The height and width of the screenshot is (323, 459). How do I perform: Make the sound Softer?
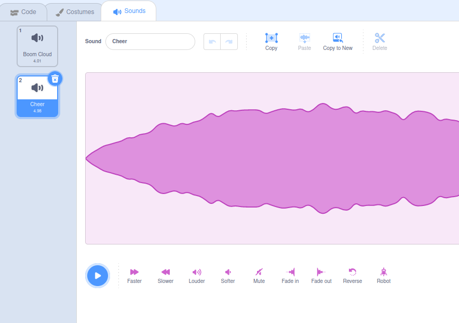227,275
